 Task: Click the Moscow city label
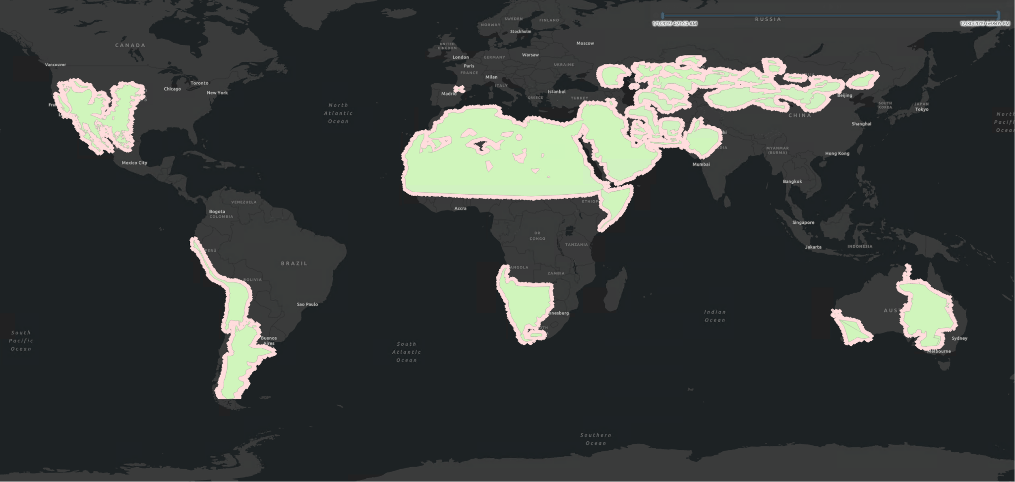tap(585, 43)
